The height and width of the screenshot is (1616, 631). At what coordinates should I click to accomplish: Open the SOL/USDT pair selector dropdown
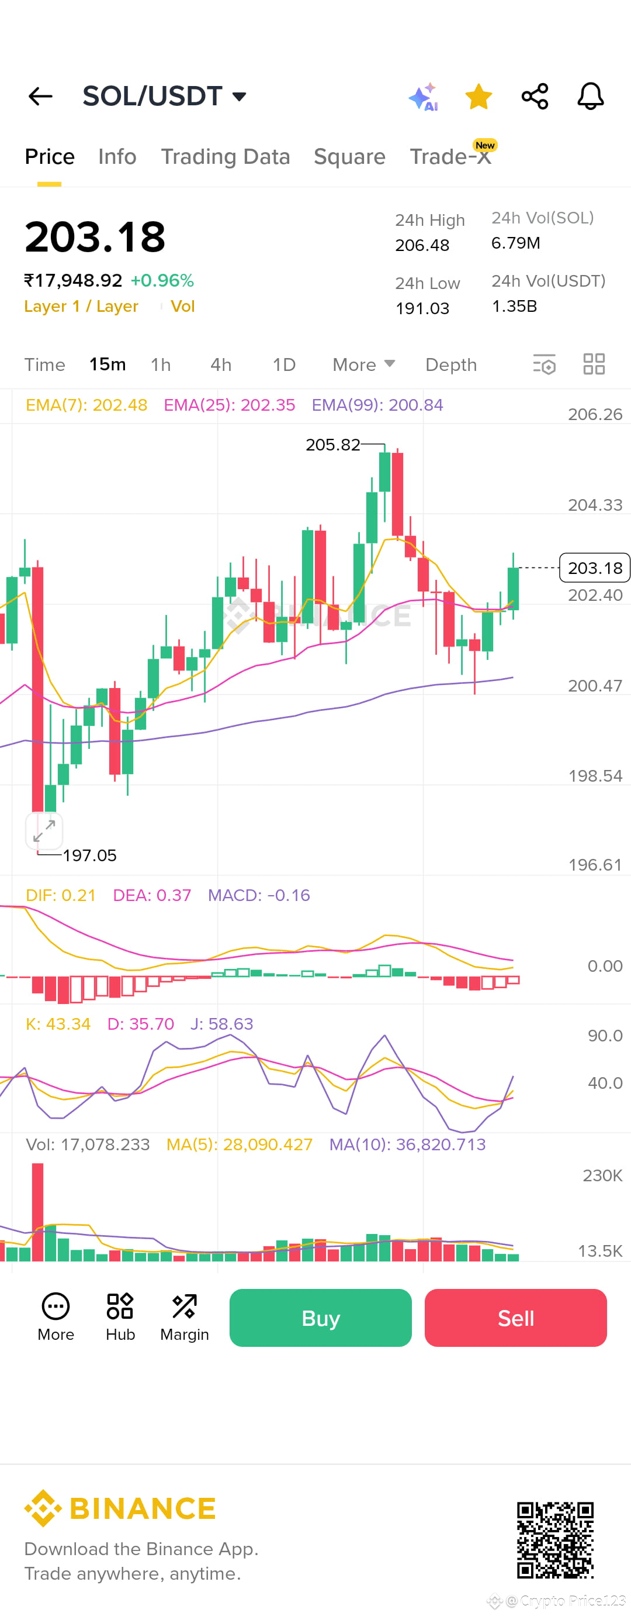(x=164, y=96)
